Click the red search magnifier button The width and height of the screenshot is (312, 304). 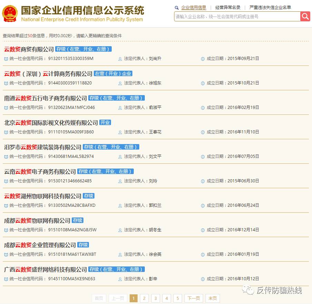(305, 16)
